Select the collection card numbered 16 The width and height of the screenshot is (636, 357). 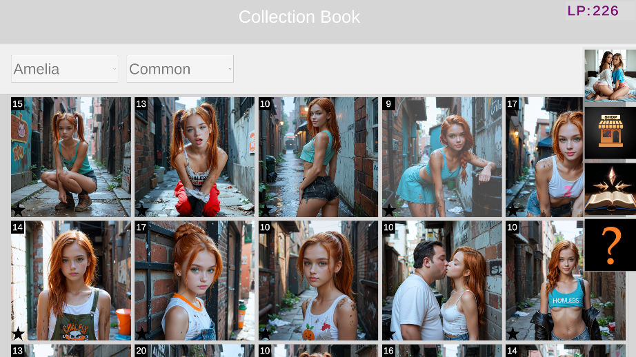[442, 351]
